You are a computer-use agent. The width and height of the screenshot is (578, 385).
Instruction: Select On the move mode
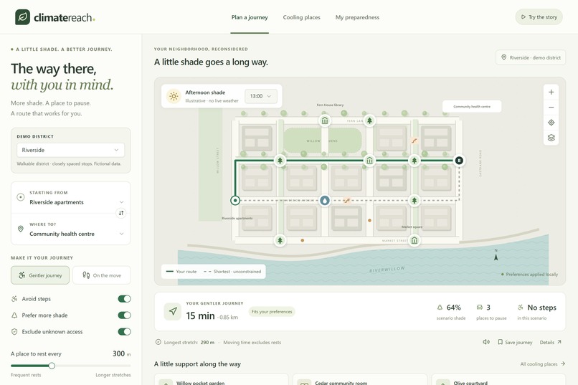point(102,275)
